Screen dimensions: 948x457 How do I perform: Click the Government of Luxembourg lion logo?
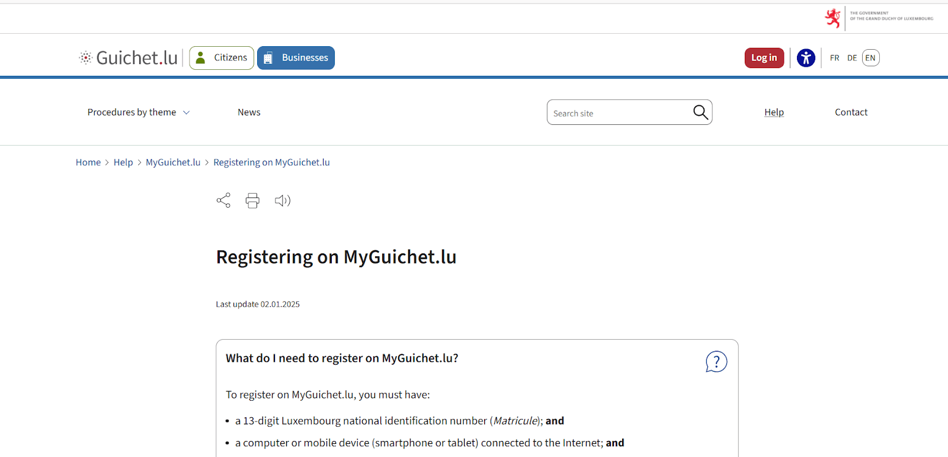tap(832, 18)
